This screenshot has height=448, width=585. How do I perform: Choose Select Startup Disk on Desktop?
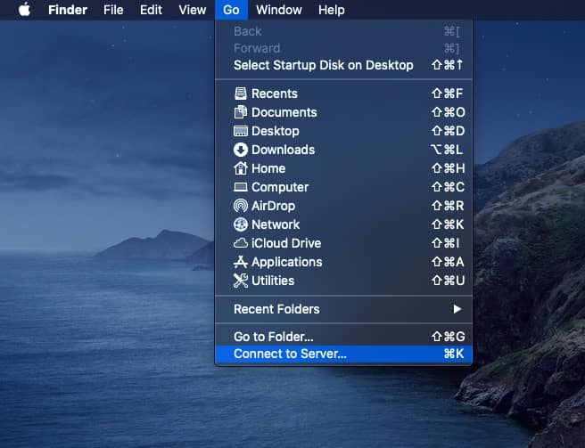click(x=343, y=65)
